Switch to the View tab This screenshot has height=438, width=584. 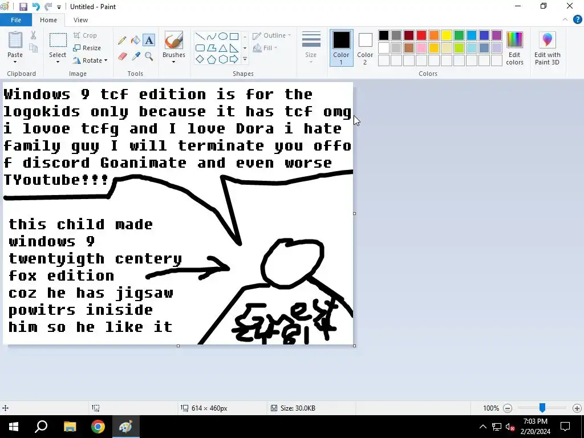[80, 20]
